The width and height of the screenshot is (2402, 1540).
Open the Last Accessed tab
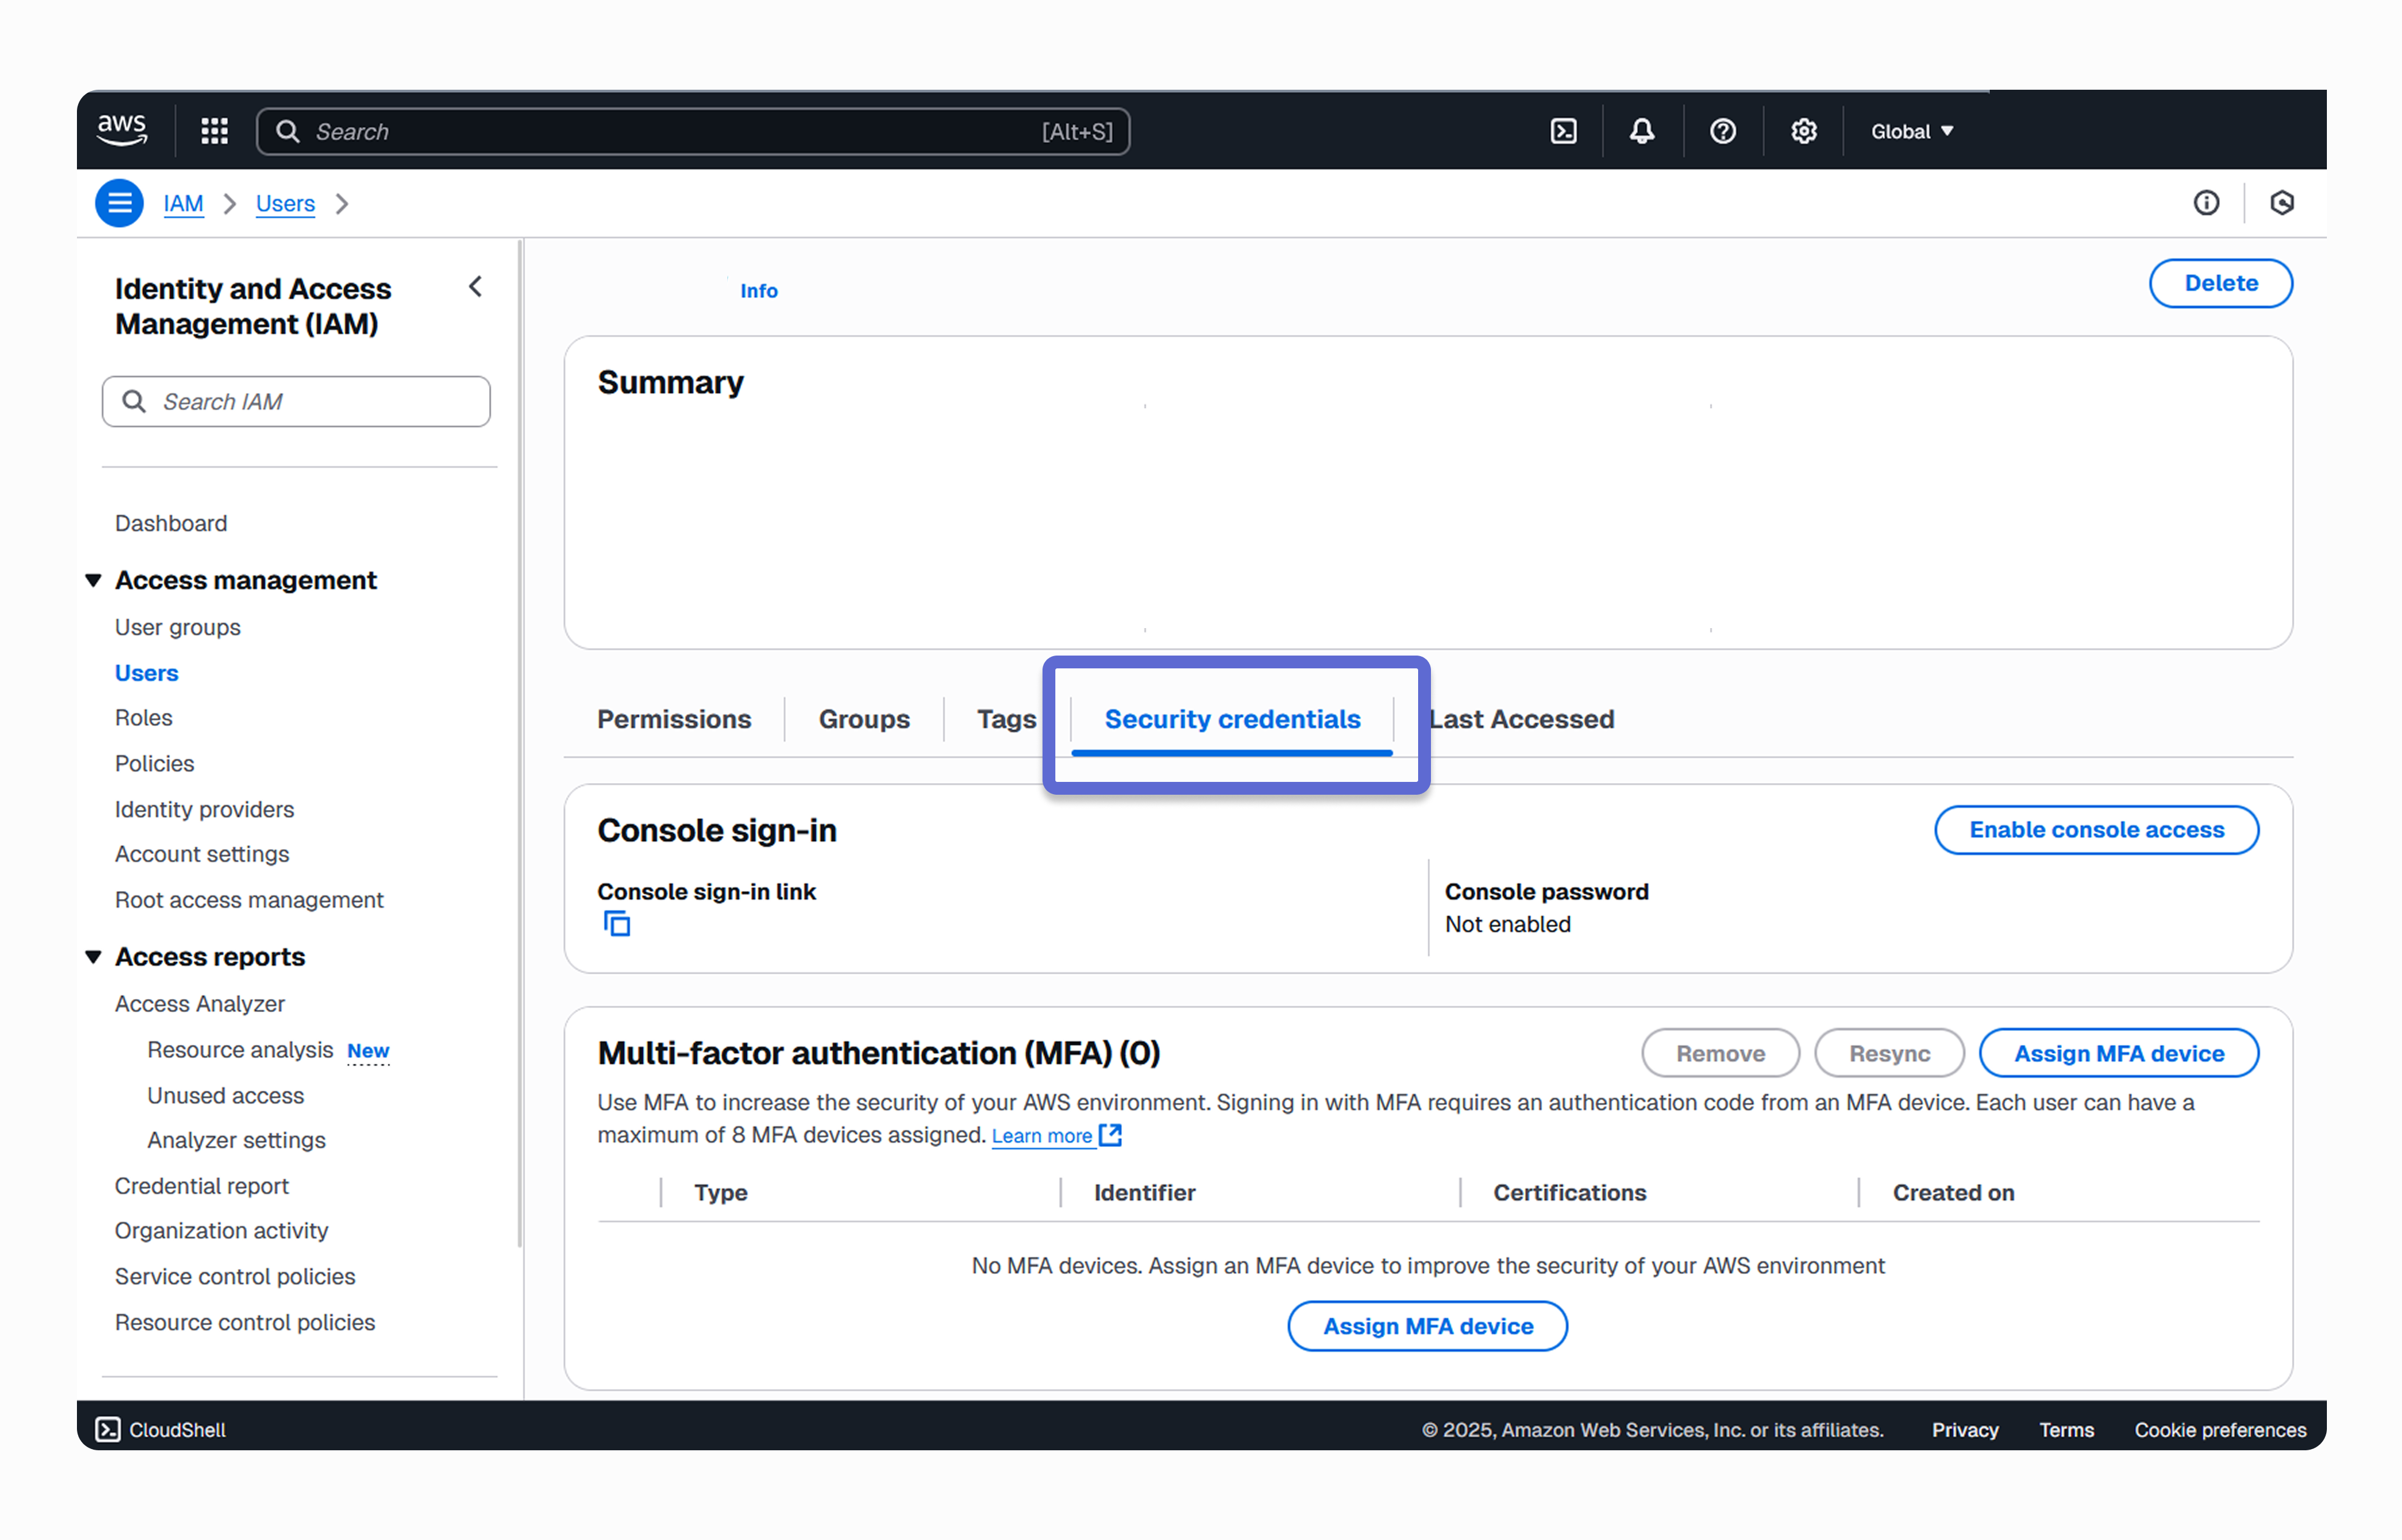point(1521,719)
